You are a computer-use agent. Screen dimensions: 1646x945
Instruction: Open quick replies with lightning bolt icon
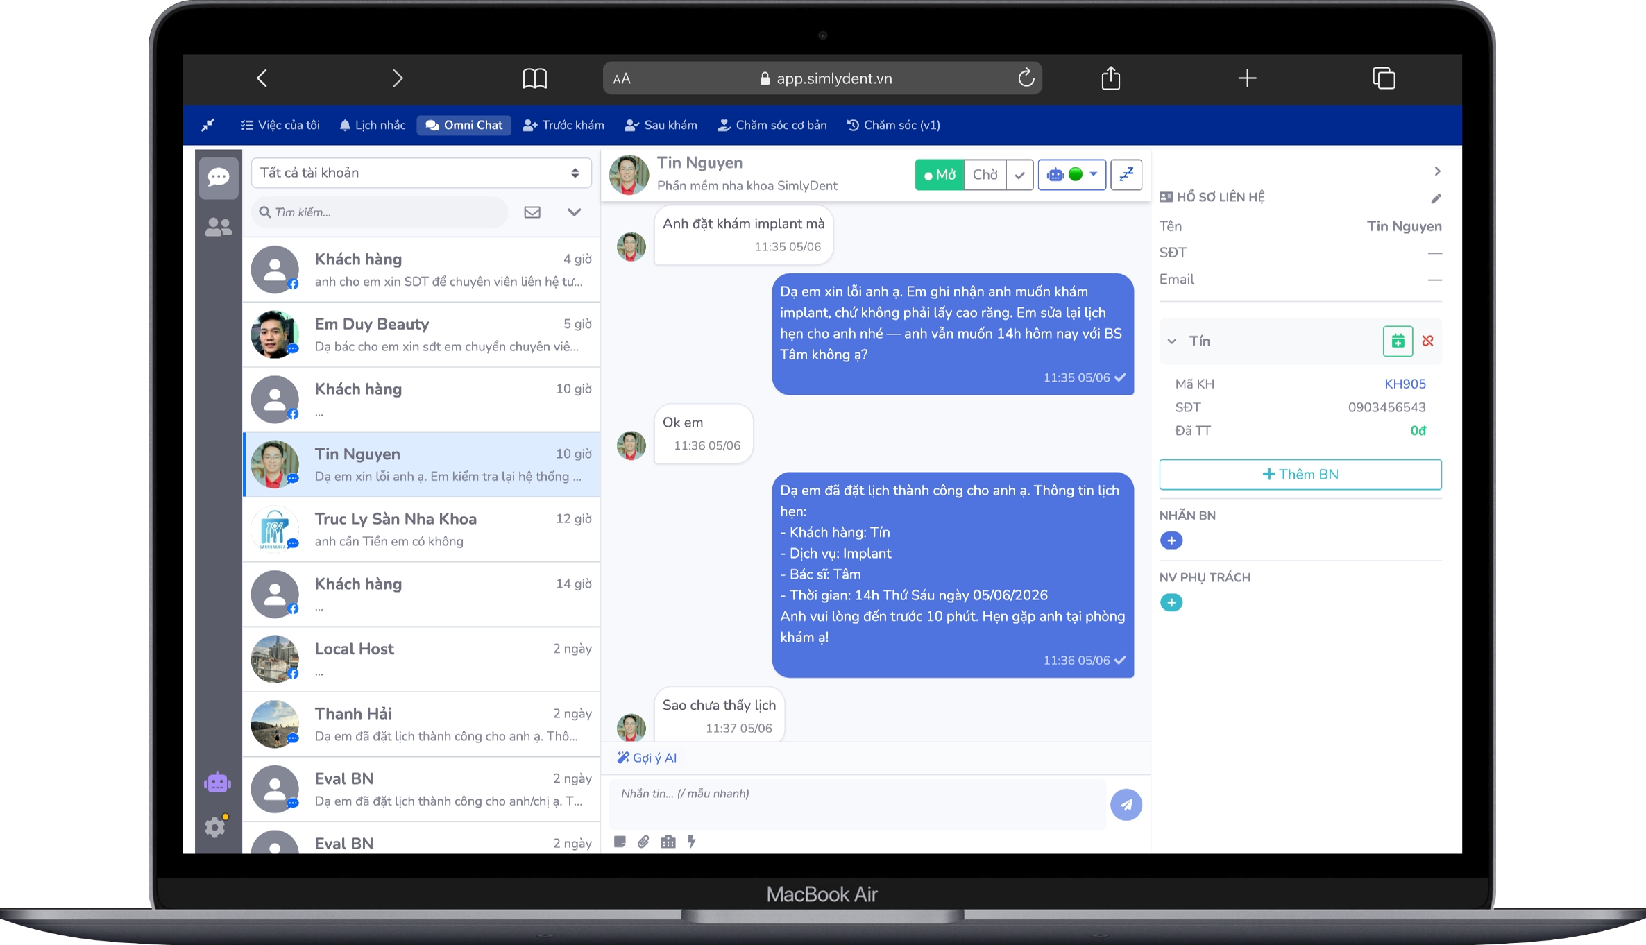[x=691, y=842]
